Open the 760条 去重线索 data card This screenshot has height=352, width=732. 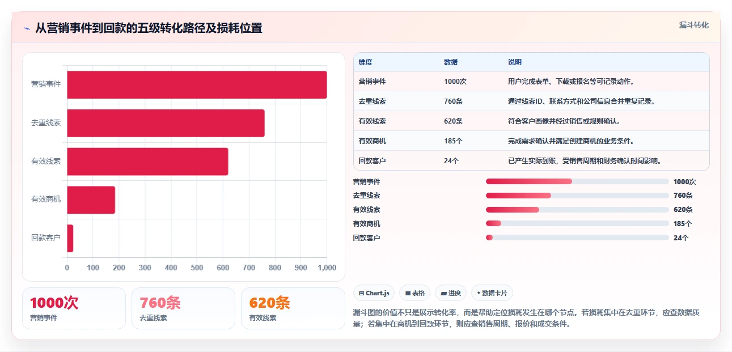click(183, 308)
